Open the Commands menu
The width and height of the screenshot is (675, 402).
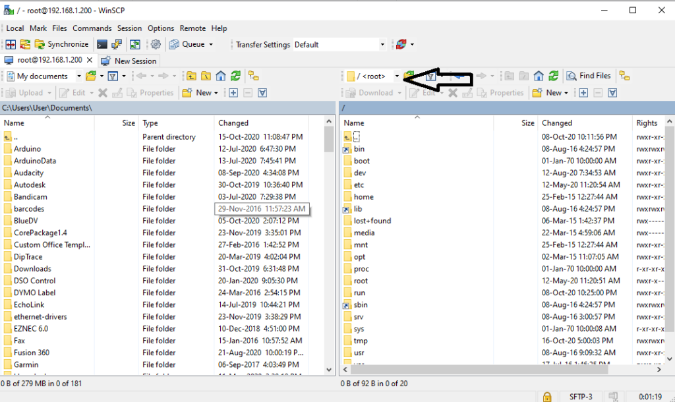coord(92,28)
